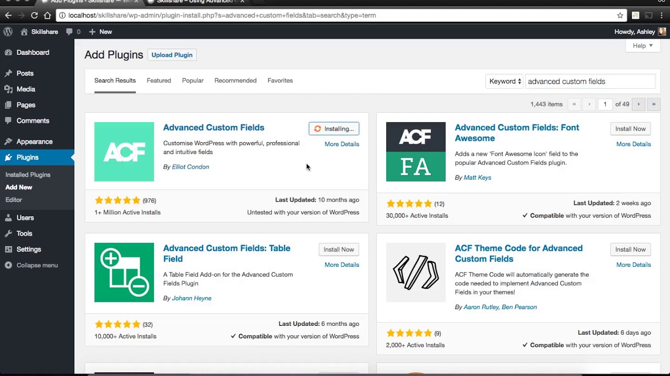Viewport: 670px width, 376px height.
Task: Click the browser home icon
Action: pyautogui.click(x=48, y=15)
